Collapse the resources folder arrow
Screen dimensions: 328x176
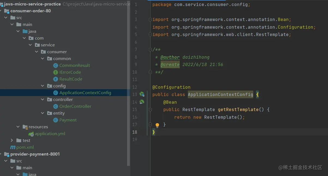pos(18,127)
